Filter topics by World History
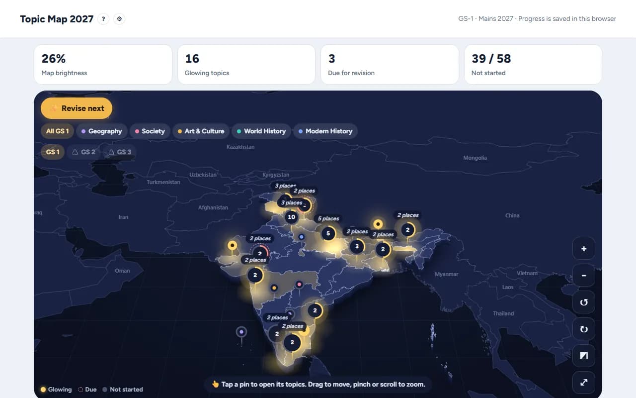 tap(261, 131)
